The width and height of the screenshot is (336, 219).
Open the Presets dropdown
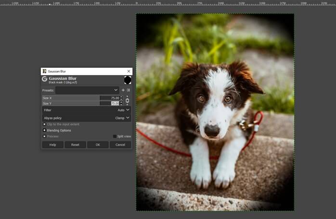click(x=87, y=90)
